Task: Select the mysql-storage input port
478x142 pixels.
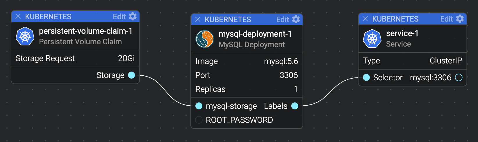Action: (199, 106)
